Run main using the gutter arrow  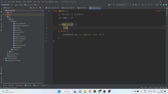[x=49, y=11]
